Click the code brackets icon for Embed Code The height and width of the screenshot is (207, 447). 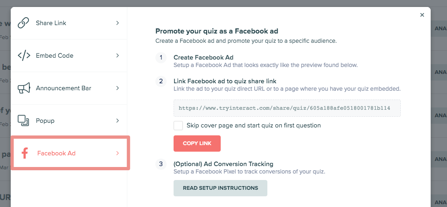[24, 55]
